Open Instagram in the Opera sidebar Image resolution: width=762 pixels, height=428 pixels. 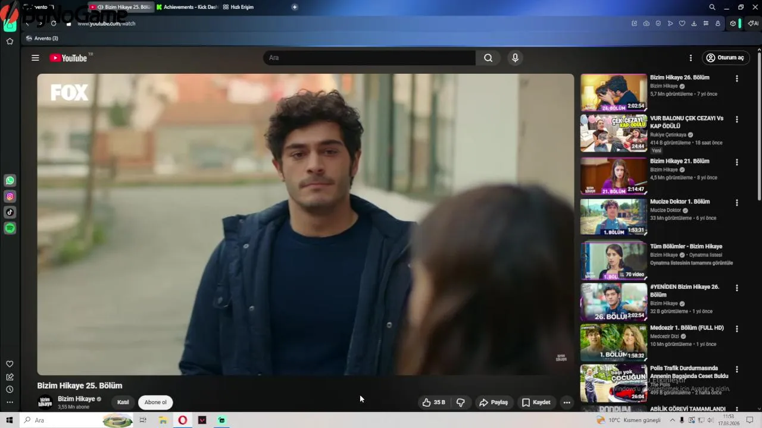10,196
